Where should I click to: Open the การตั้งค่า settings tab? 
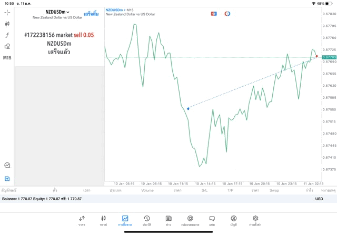(255, 221)
